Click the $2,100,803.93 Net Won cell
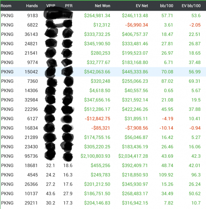Screen dimensions: 206x209 click(x=95, y=156)
